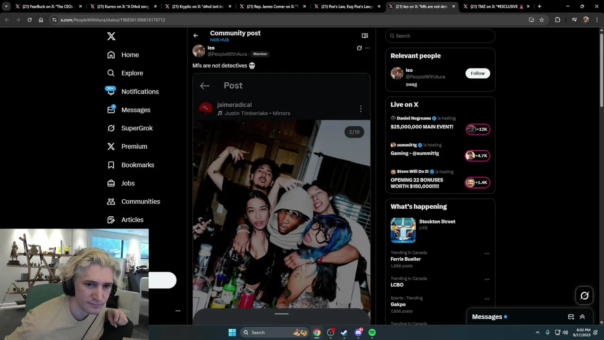
Task: Open leo's avatar in Relevant people
Action: 397,73
